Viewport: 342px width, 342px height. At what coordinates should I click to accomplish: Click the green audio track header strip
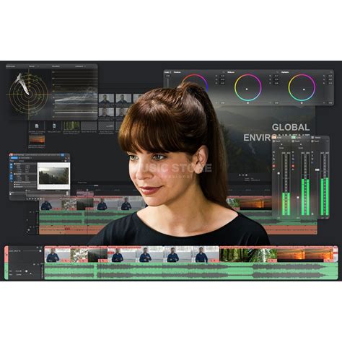[6, 271]
